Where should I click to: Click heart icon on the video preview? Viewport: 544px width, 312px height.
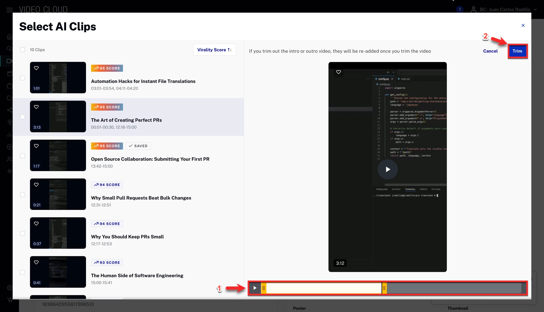(x=338, y=72)
